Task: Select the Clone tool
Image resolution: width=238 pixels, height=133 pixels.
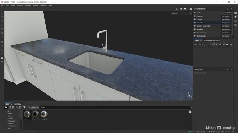Action: pos(2,32)
